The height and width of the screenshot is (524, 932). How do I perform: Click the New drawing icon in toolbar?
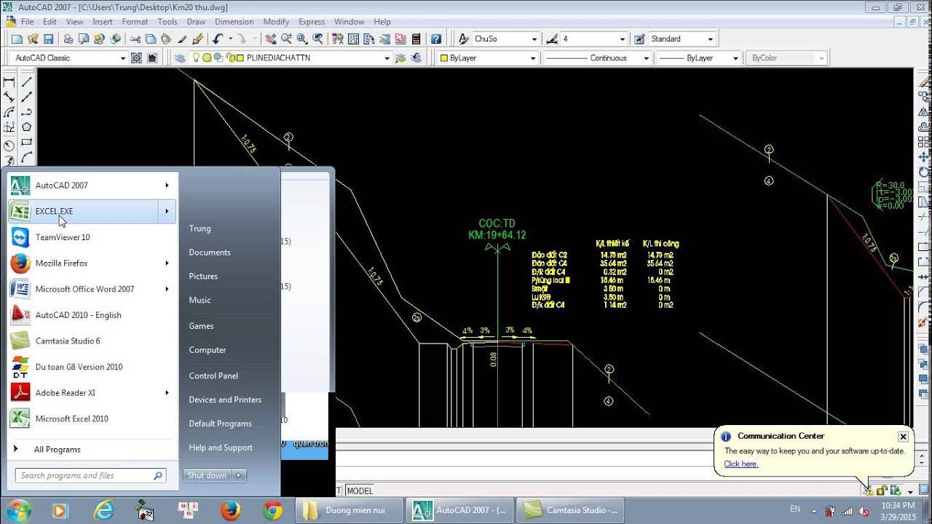coord(17,39)
